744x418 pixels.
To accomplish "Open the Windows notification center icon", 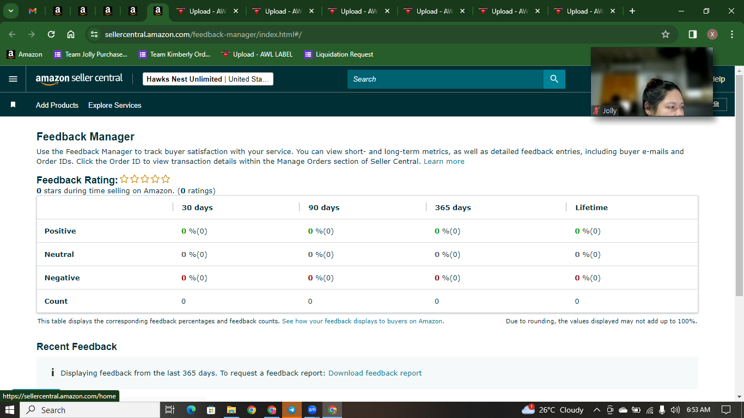I will coord(725,410).
